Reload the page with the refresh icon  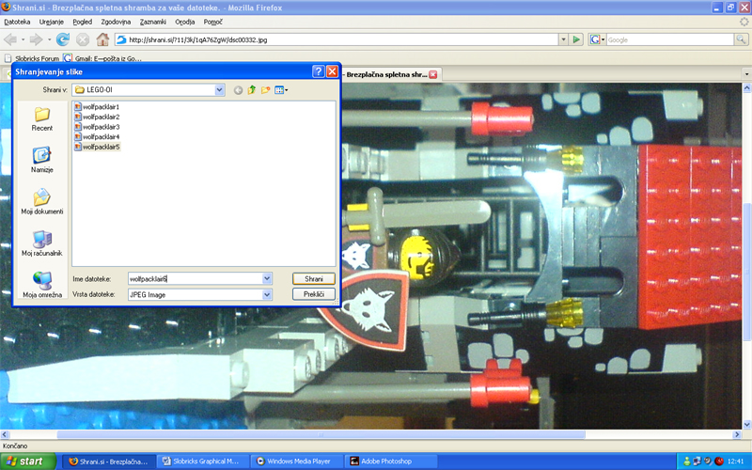click(63, 39)
